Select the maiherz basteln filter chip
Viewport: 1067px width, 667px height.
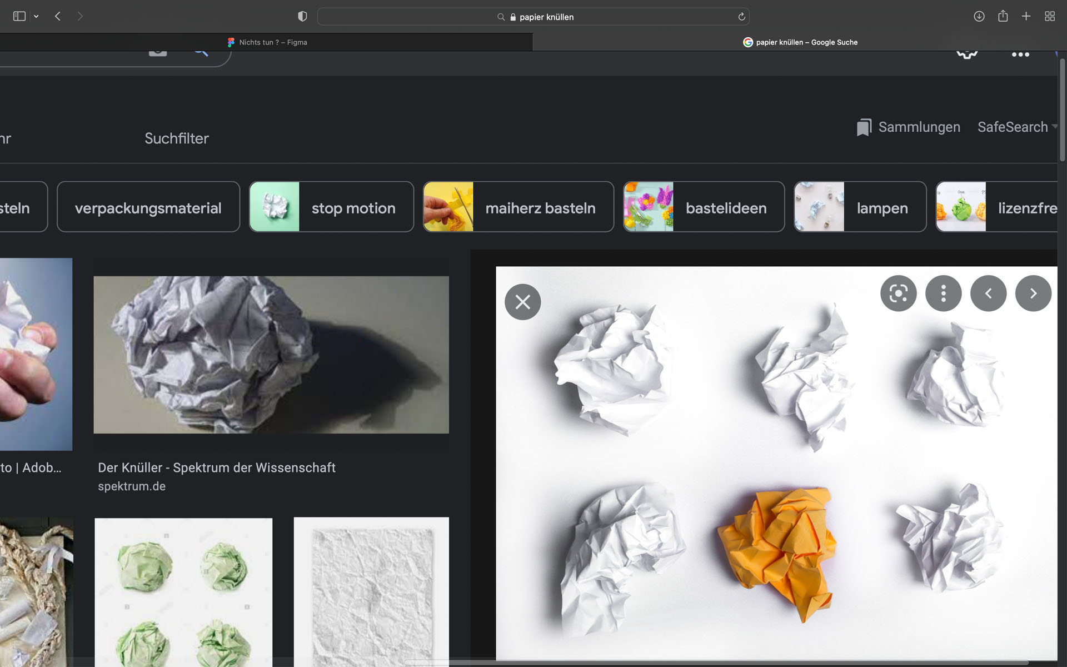coord(518,207)
